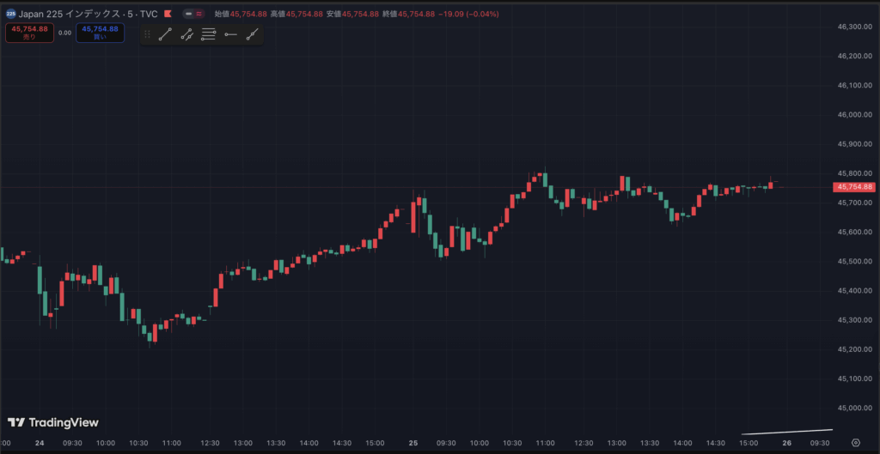Viewport: 880px width, 454px height.
Task: Click the red flag icon beside TVC
Action: (168, 15)
